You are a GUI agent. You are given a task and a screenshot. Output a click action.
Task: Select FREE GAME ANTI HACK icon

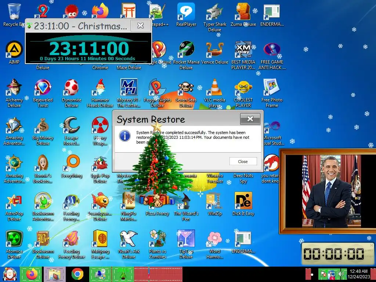coord(272,55)
